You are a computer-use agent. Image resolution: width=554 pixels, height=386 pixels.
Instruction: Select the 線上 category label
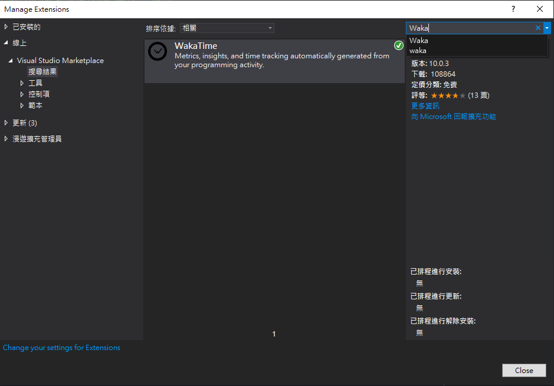(19, 42)
